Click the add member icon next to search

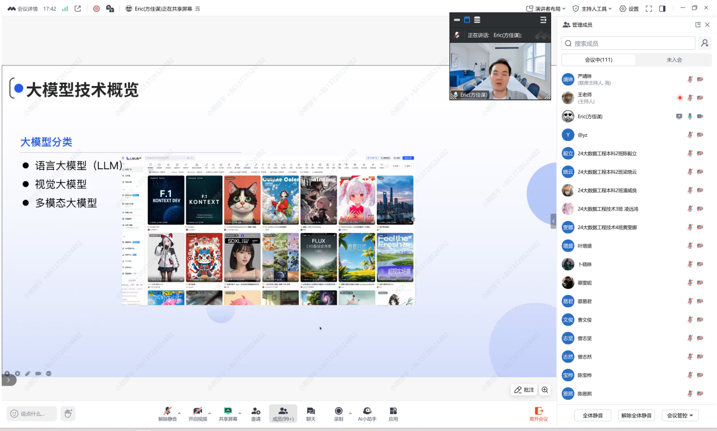pos(705,43)
